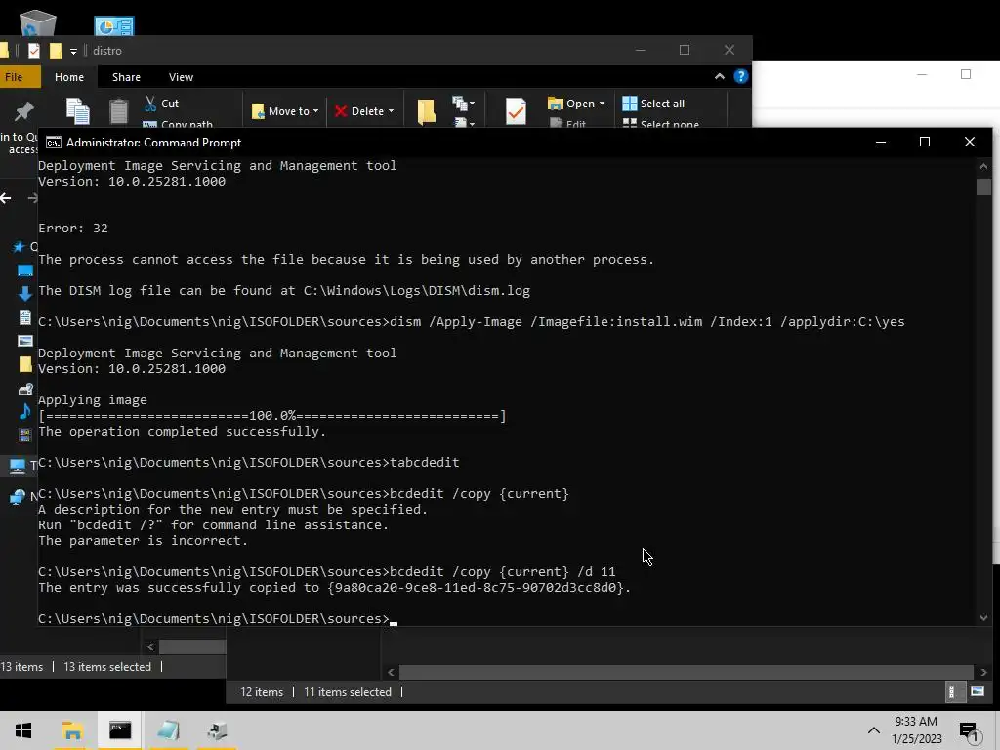
Task: Click Cut in the distro Explorer ribbon
Action: tap(162, 104)
